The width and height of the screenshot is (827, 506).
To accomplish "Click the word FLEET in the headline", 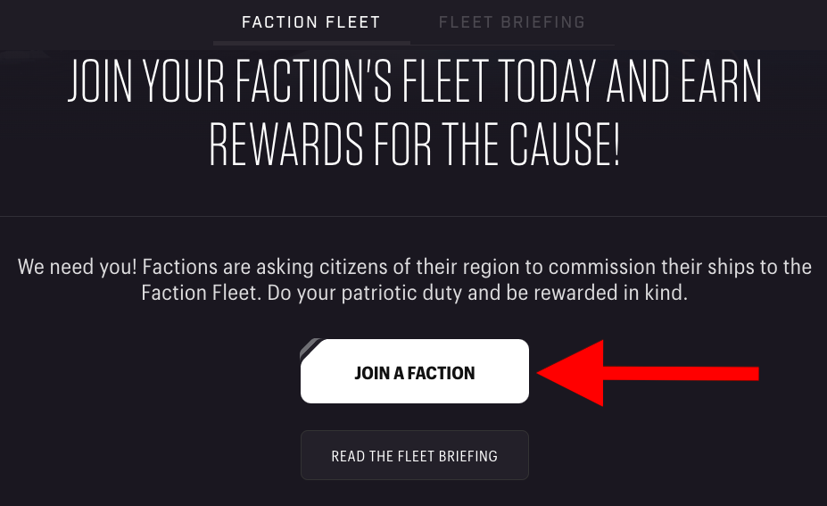I will [444, 80].
